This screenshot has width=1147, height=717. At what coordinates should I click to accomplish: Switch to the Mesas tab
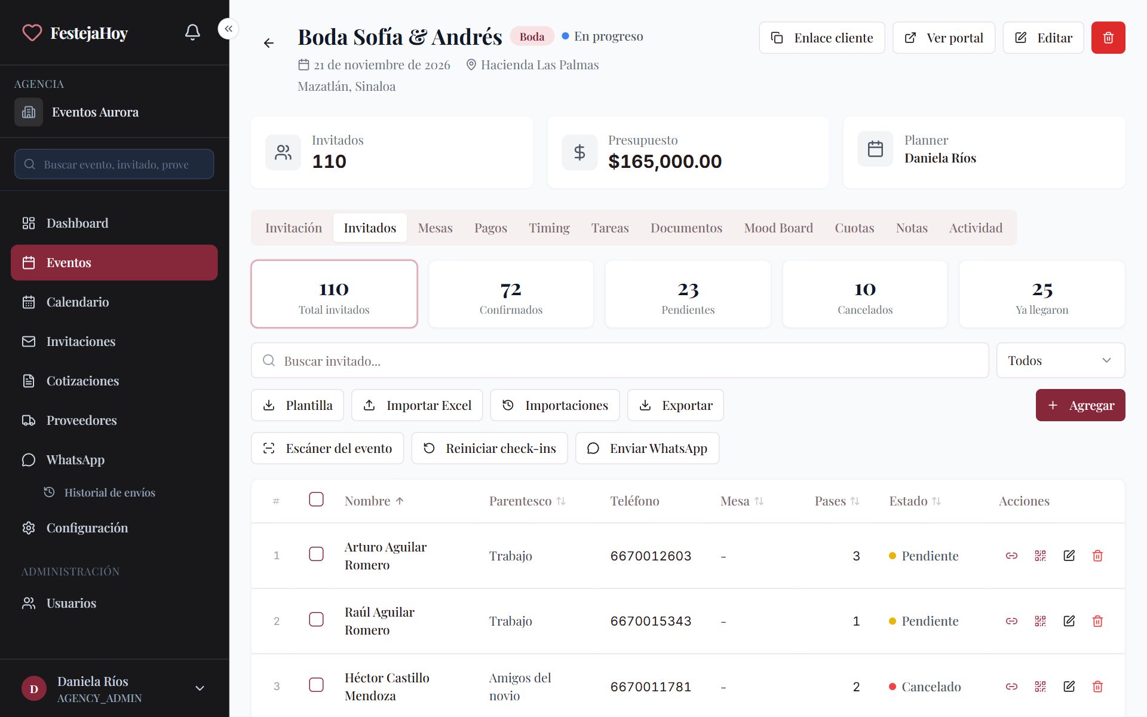pos(435,228)
